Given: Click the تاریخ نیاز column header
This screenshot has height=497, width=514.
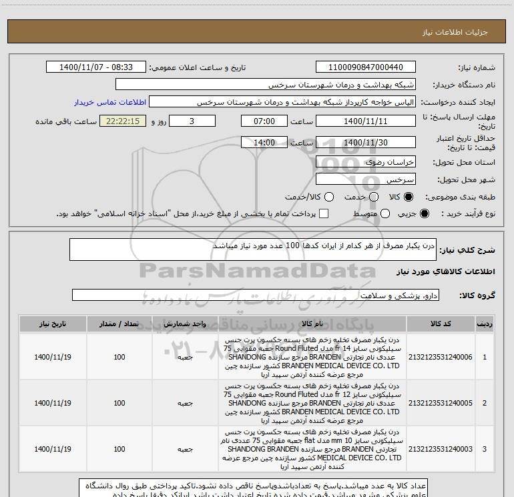Looking at the screenshot, I should (53, 324).
